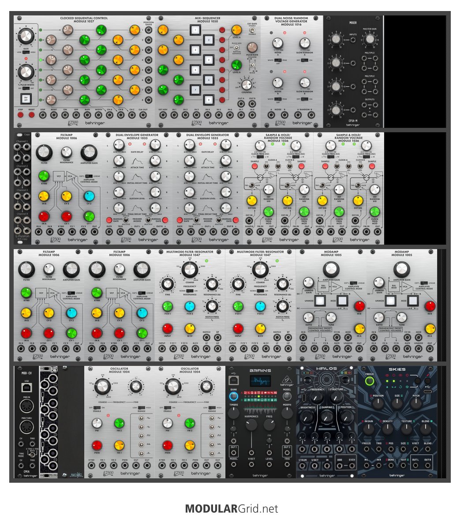Select the OUT 2 jack on Brains
The width and height of the screenshot is (464, 518).
(287, 453)
